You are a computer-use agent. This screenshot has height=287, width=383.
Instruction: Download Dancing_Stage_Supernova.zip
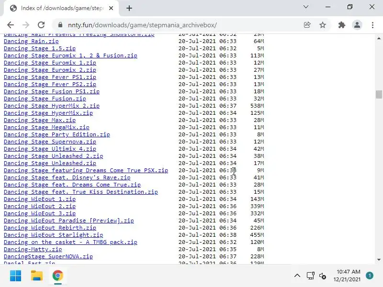[x=50, y=142]
